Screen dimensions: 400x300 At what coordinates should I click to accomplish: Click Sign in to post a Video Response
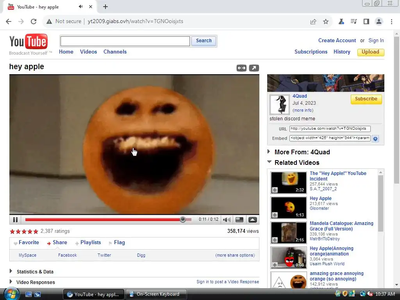click(228, 282)
